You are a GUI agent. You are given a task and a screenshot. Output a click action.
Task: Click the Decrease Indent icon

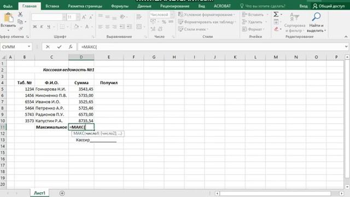coord(122,27)
